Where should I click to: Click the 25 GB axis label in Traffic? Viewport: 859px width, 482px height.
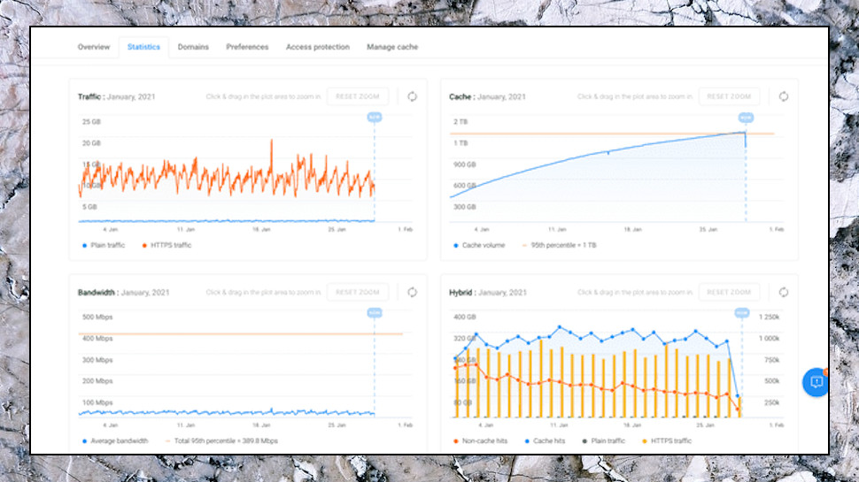(x=91, y=121)
